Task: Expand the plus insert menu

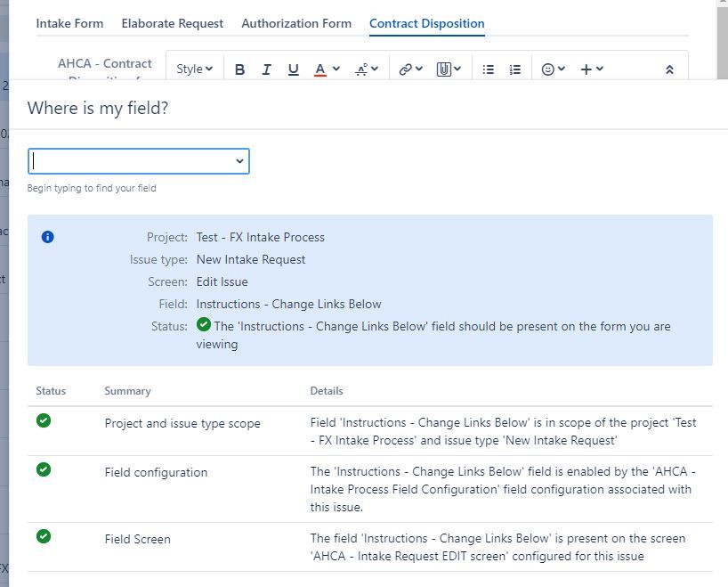Action: coord(587,69)
